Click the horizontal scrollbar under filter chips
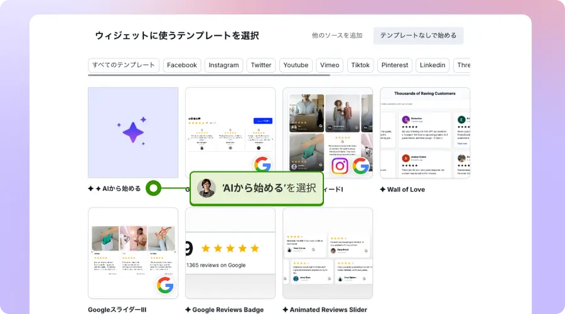This screenshot has height=314, width=565. point(209,75)
